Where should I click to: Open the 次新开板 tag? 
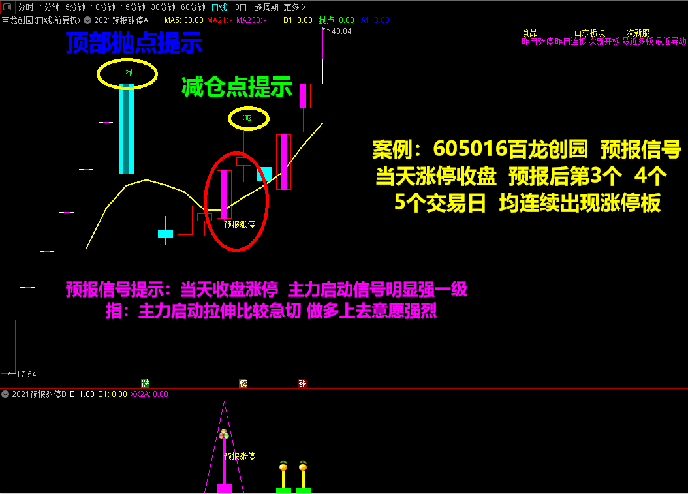[604, 41]
